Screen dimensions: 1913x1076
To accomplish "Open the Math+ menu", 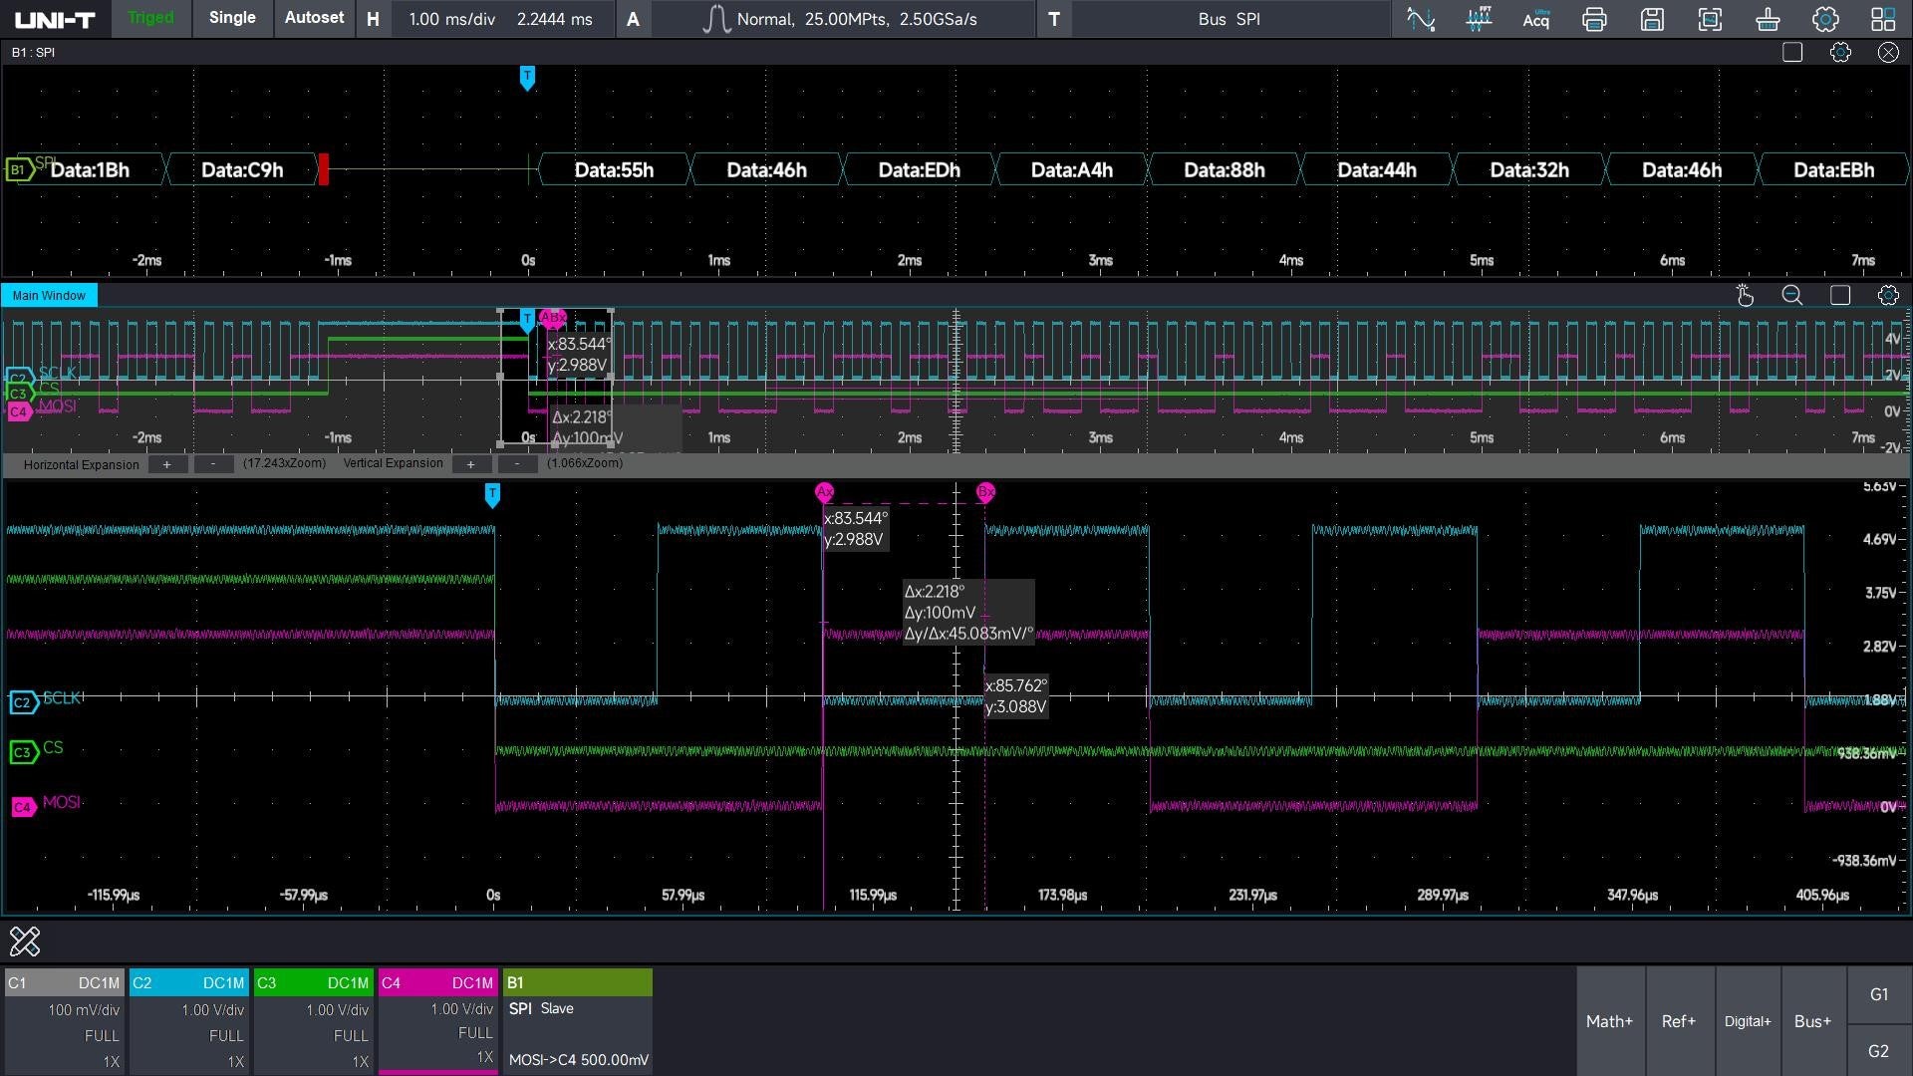I will click(x=1609, y=1021).
